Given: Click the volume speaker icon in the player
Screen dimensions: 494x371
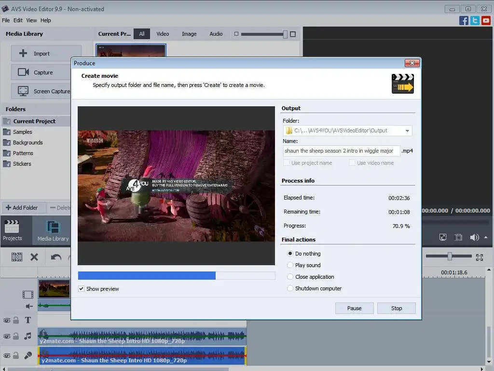Looking at the screenshot, I should coord(474,237).
